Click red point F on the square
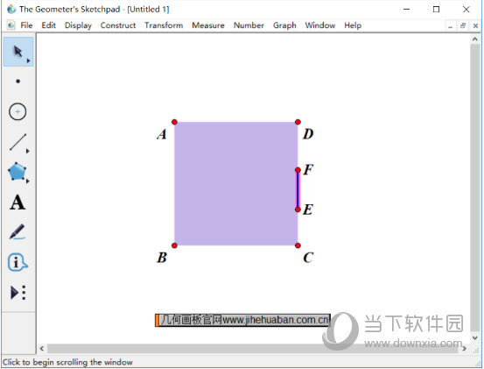Image resolution: width=484 pixels, height=369 pixels. click(x=298, y=170)
